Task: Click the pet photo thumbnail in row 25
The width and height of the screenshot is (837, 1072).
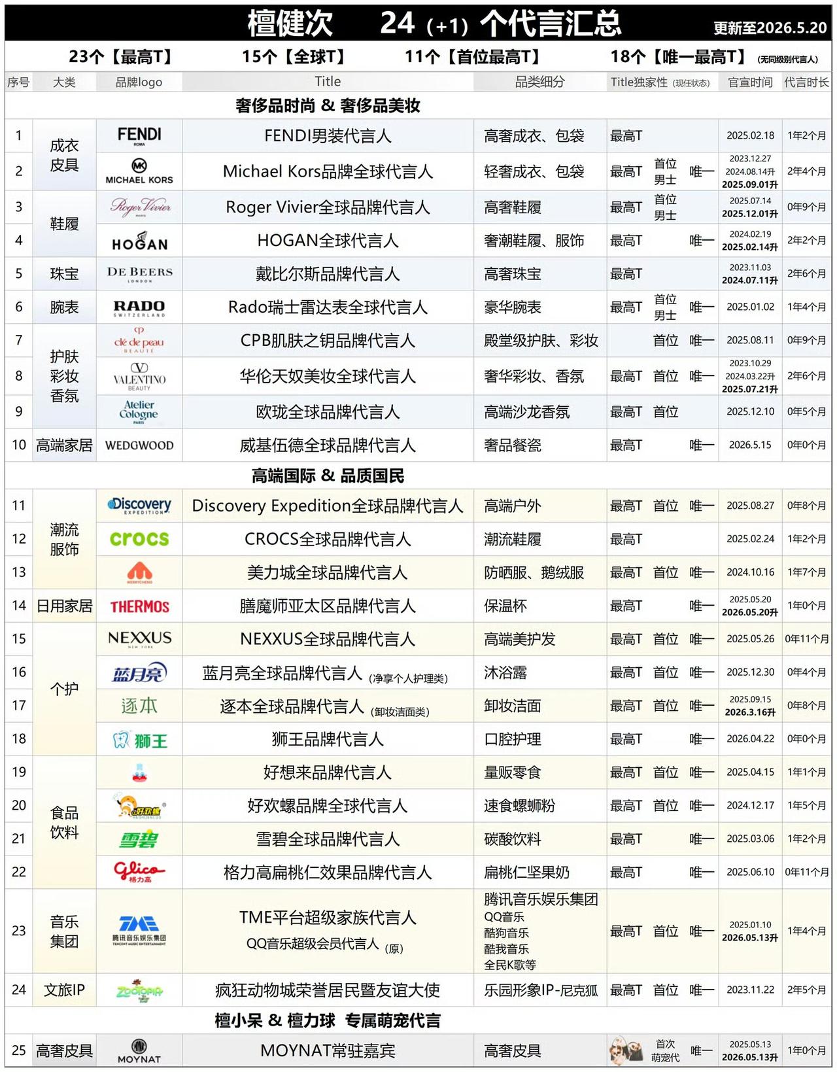Action: point(626,1050)
